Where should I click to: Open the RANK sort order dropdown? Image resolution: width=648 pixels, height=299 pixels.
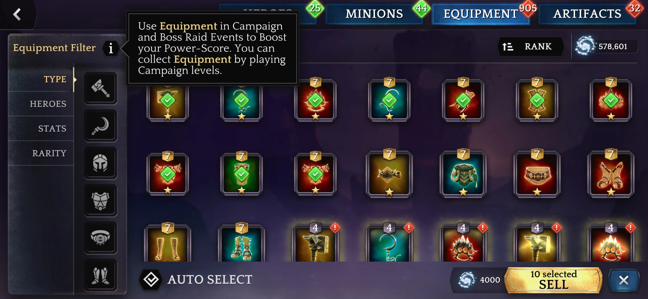531,47
